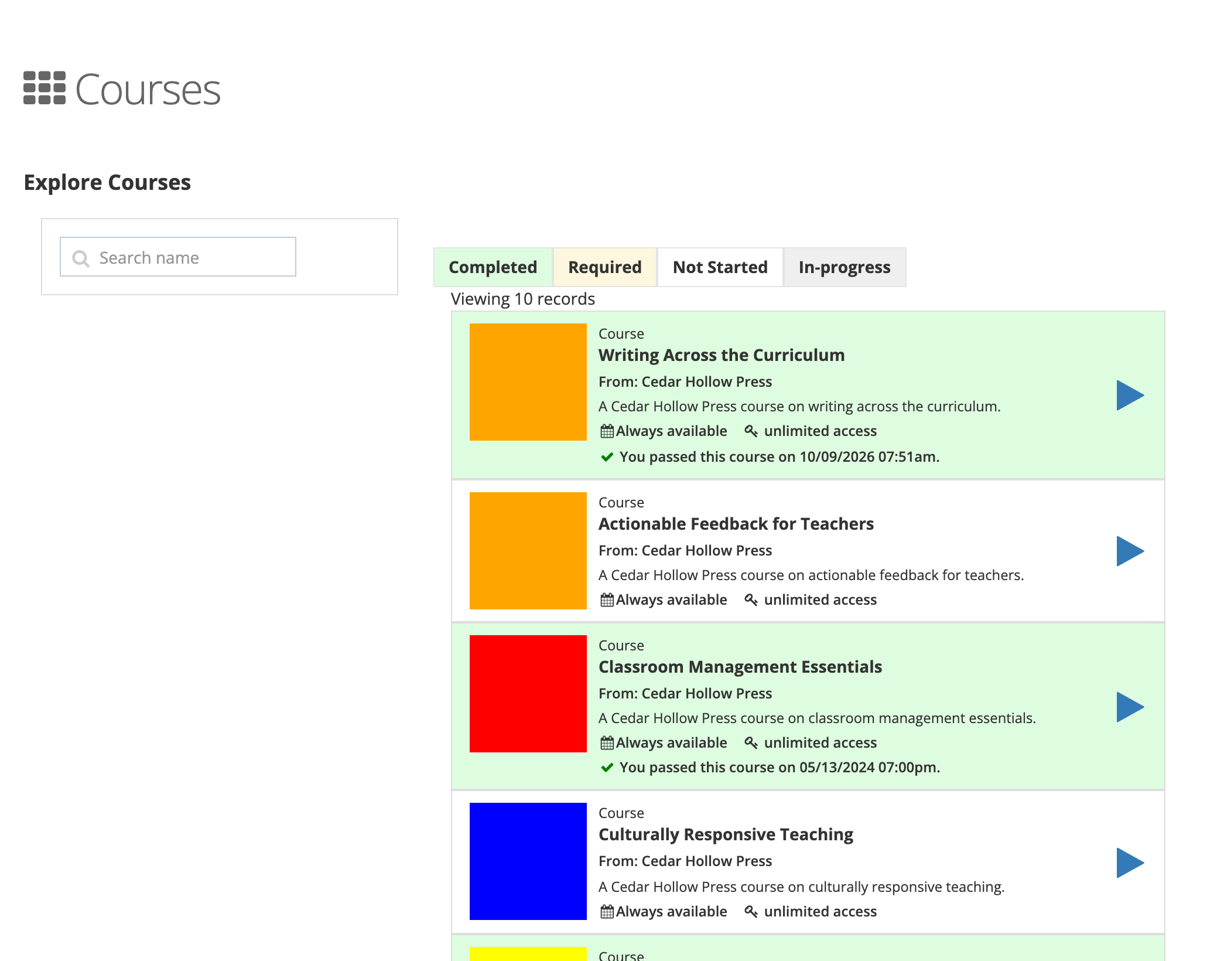Click description about actionable feedback for teachers
This screenshot has width=1224, height=961.
811,575
